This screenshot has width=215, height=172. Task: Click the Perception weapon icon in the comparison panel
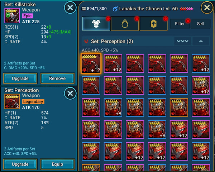click(x=12, y=101)
